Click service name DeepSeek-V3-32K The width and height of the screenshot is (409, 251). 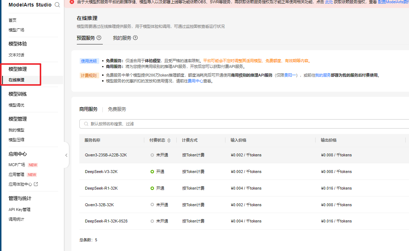click(x=101, y=172)
